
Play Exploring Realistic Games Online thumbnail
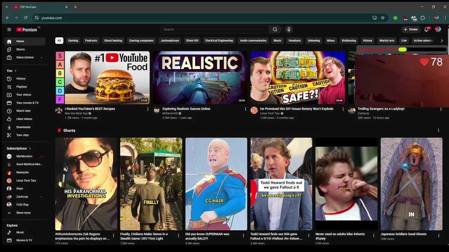(200, 78)
